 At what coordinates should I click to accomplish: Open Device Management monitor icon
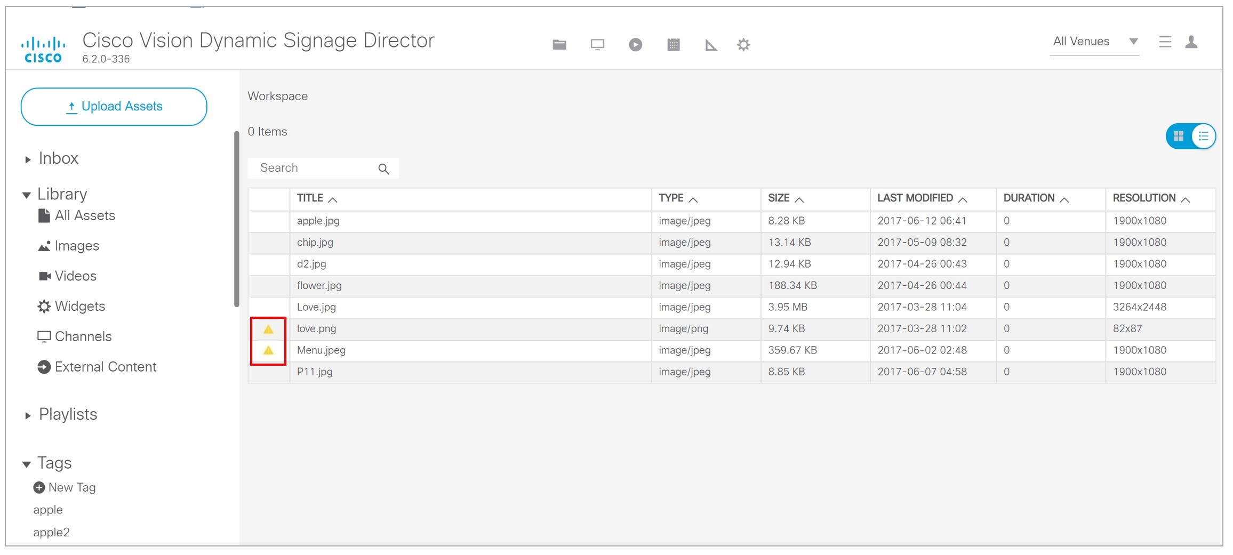point(597,45)
